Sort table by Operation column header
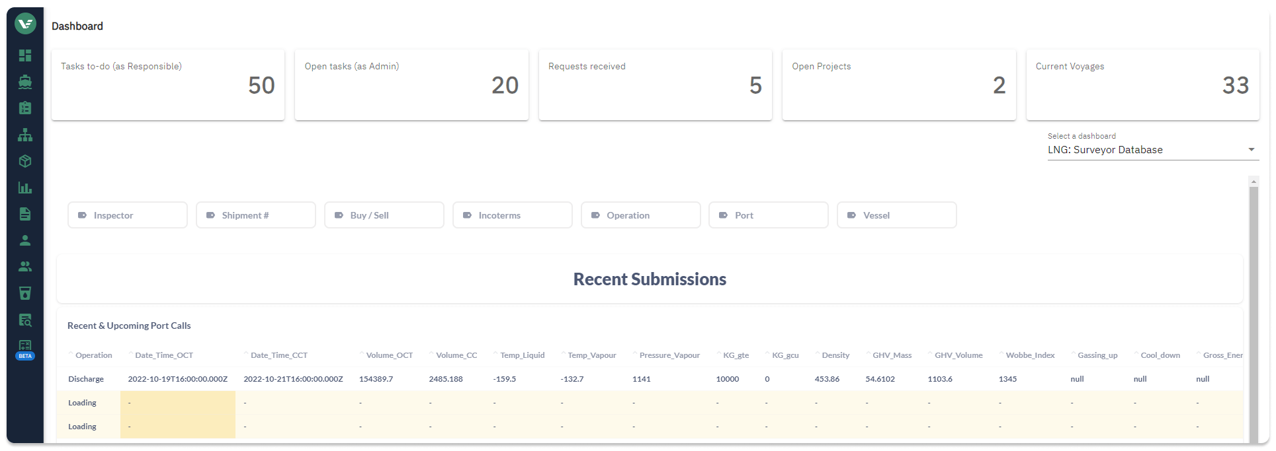Screen dimensions: 1276x451 point(93,355)
